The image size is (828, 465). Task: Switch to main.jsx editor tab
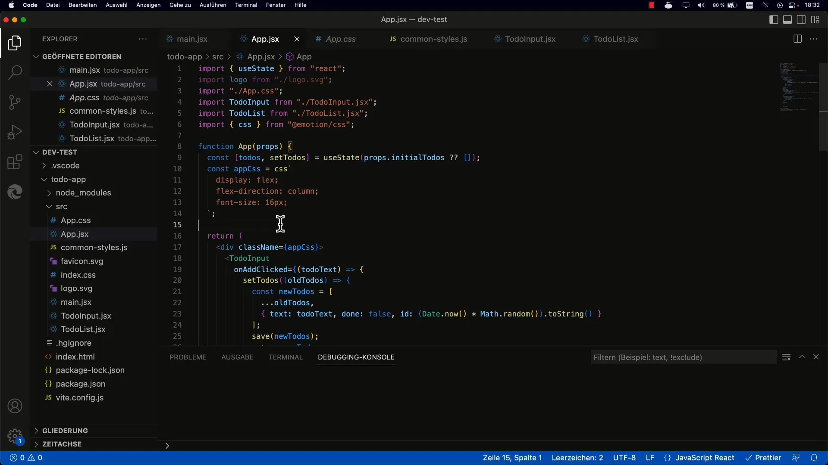pyautogui.click(x=192, y=39)
